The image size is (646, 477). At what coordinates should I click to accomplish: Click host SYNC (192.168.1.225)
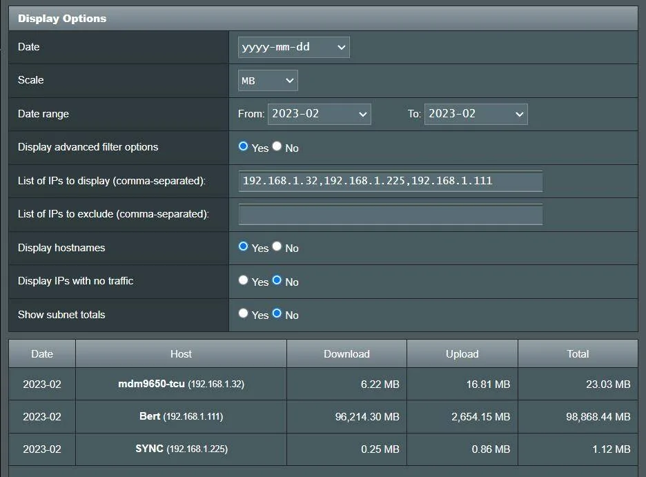coord(181,449)
